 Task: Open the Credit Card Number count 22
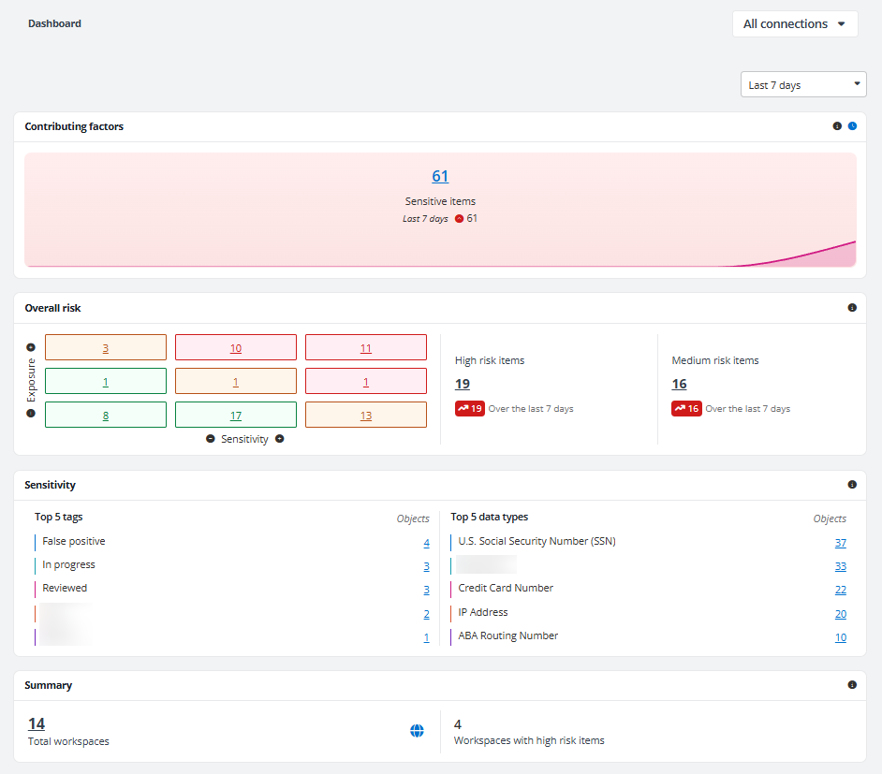point(841,591)
